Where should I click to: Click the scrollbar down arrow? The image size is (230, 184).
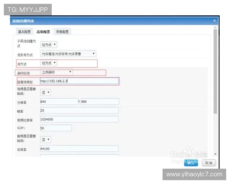[215, 154]
